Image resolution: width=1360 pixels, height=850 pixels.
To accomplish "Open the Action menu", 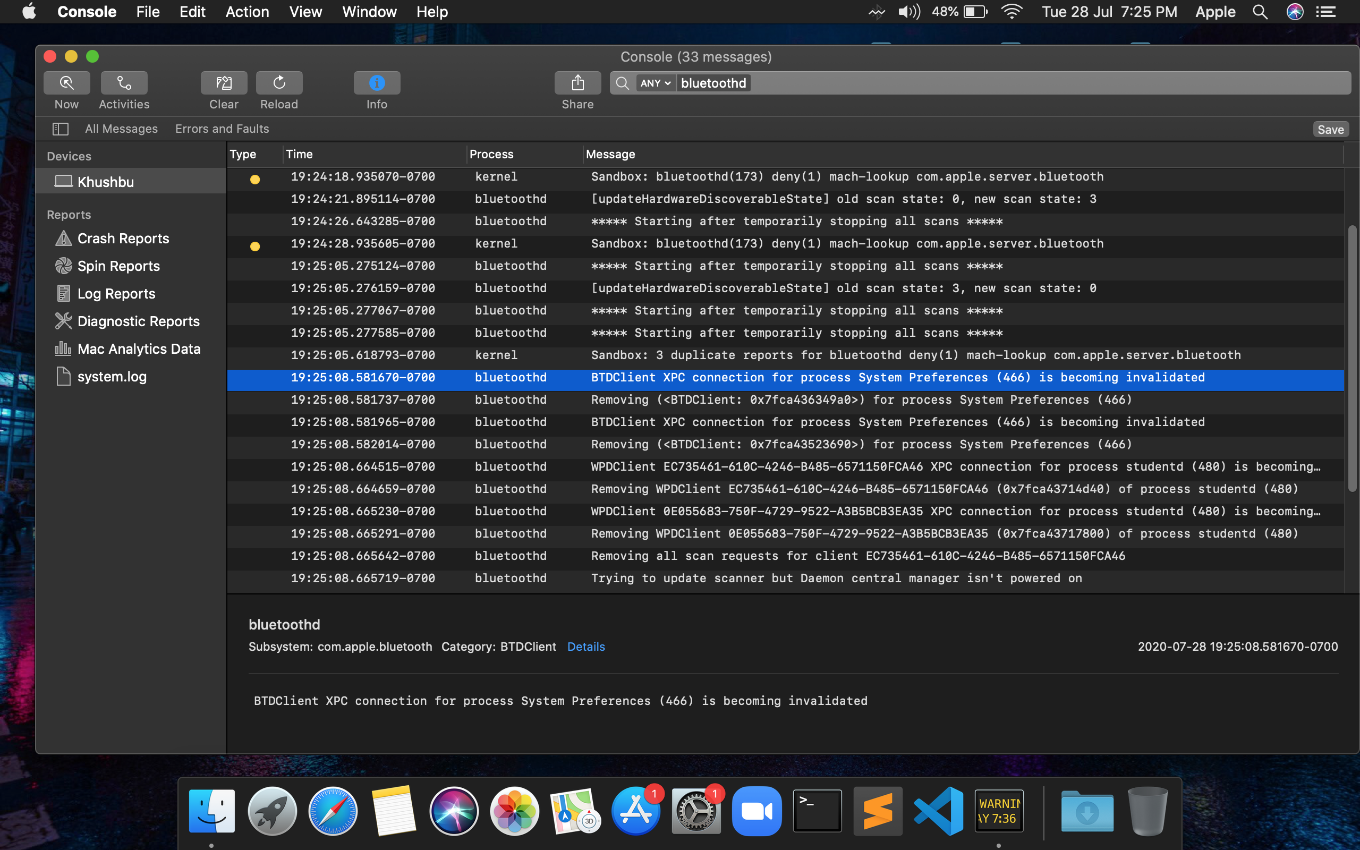I will 246,12.
